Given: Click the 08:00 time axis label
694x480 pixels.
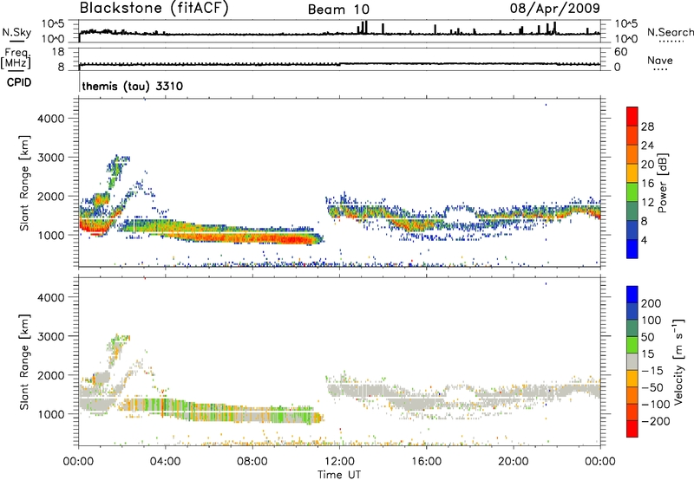Looking at the screenshot, I should click(x=252, y=462).
